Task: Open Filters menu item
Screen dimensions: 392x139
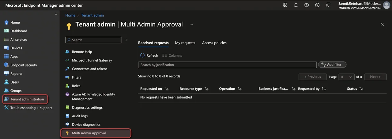Action: [77, 77]
